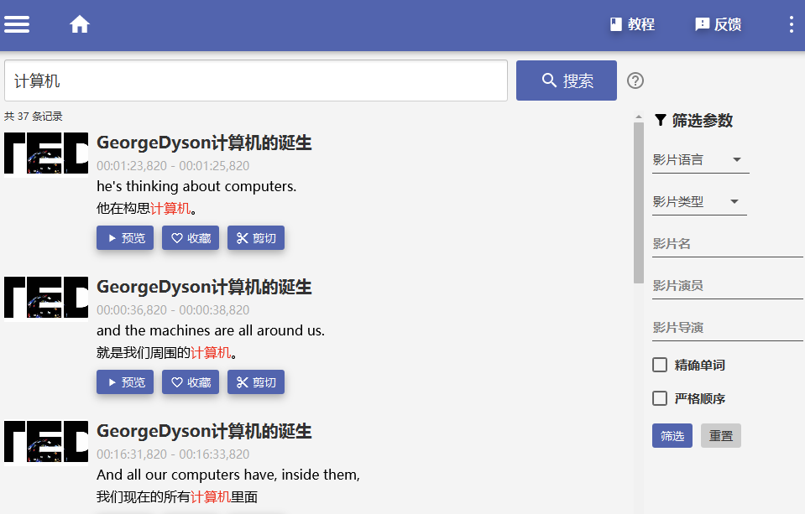Image resolution: width=805 pixels, height=514 pixels.
Task: Open title of the 00:01:23,820 result
Action: point(204,143)
